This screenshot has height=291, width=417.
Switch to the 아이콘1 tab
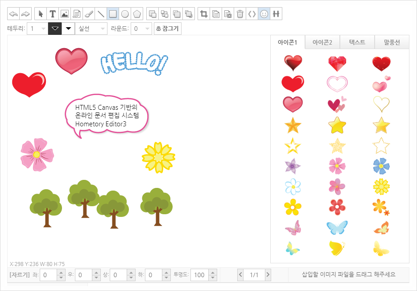[x=288, y=42]
